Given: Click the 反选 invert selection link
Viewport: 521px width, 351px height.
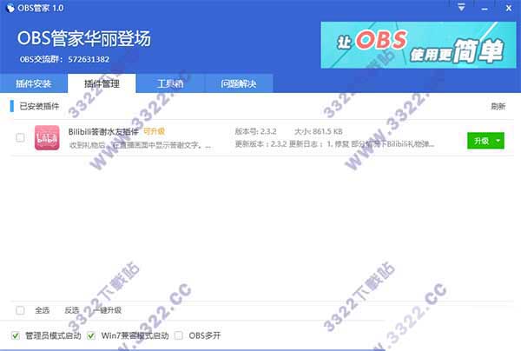Looking at the screenshot, I should point(72,310).
